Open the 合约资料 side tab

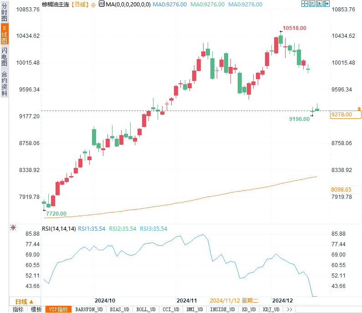point(5,83)
